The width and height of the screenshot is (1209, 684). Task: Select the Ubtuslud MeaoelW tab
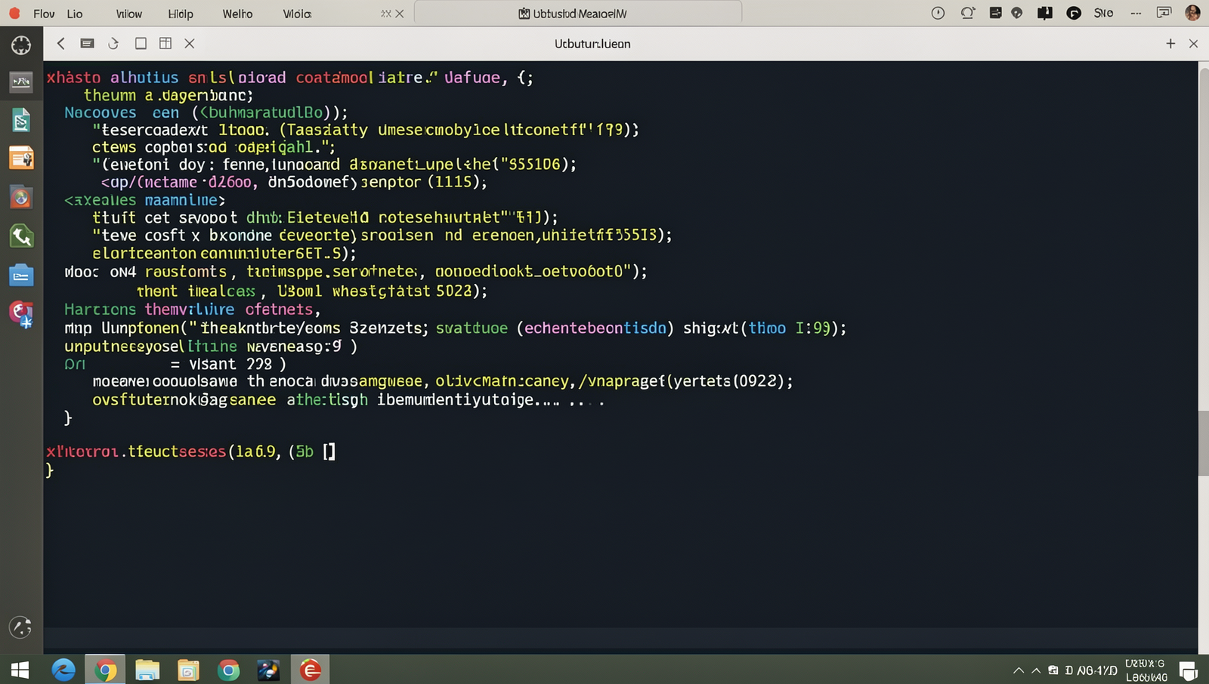pos(578,14)
